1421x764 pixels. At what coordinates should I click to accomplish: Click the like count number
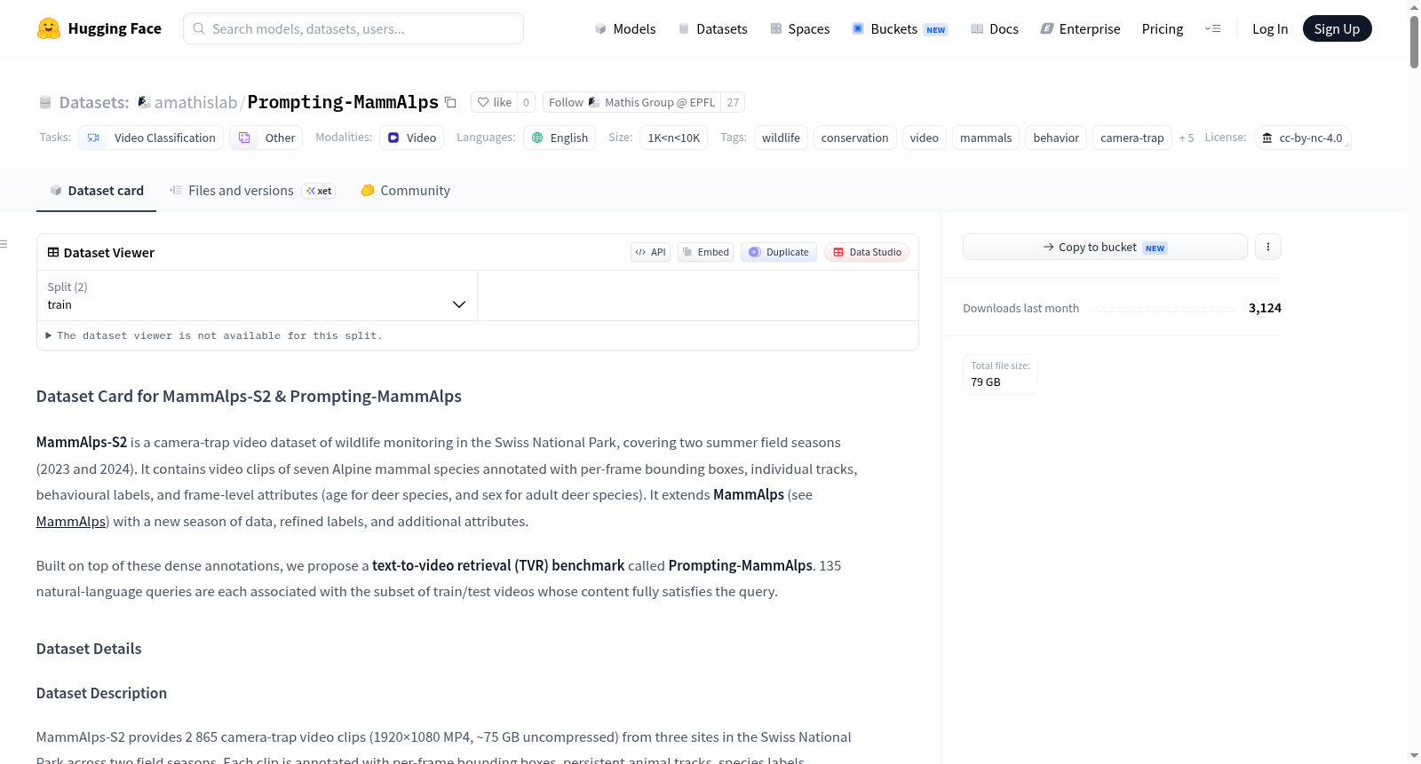527,102
